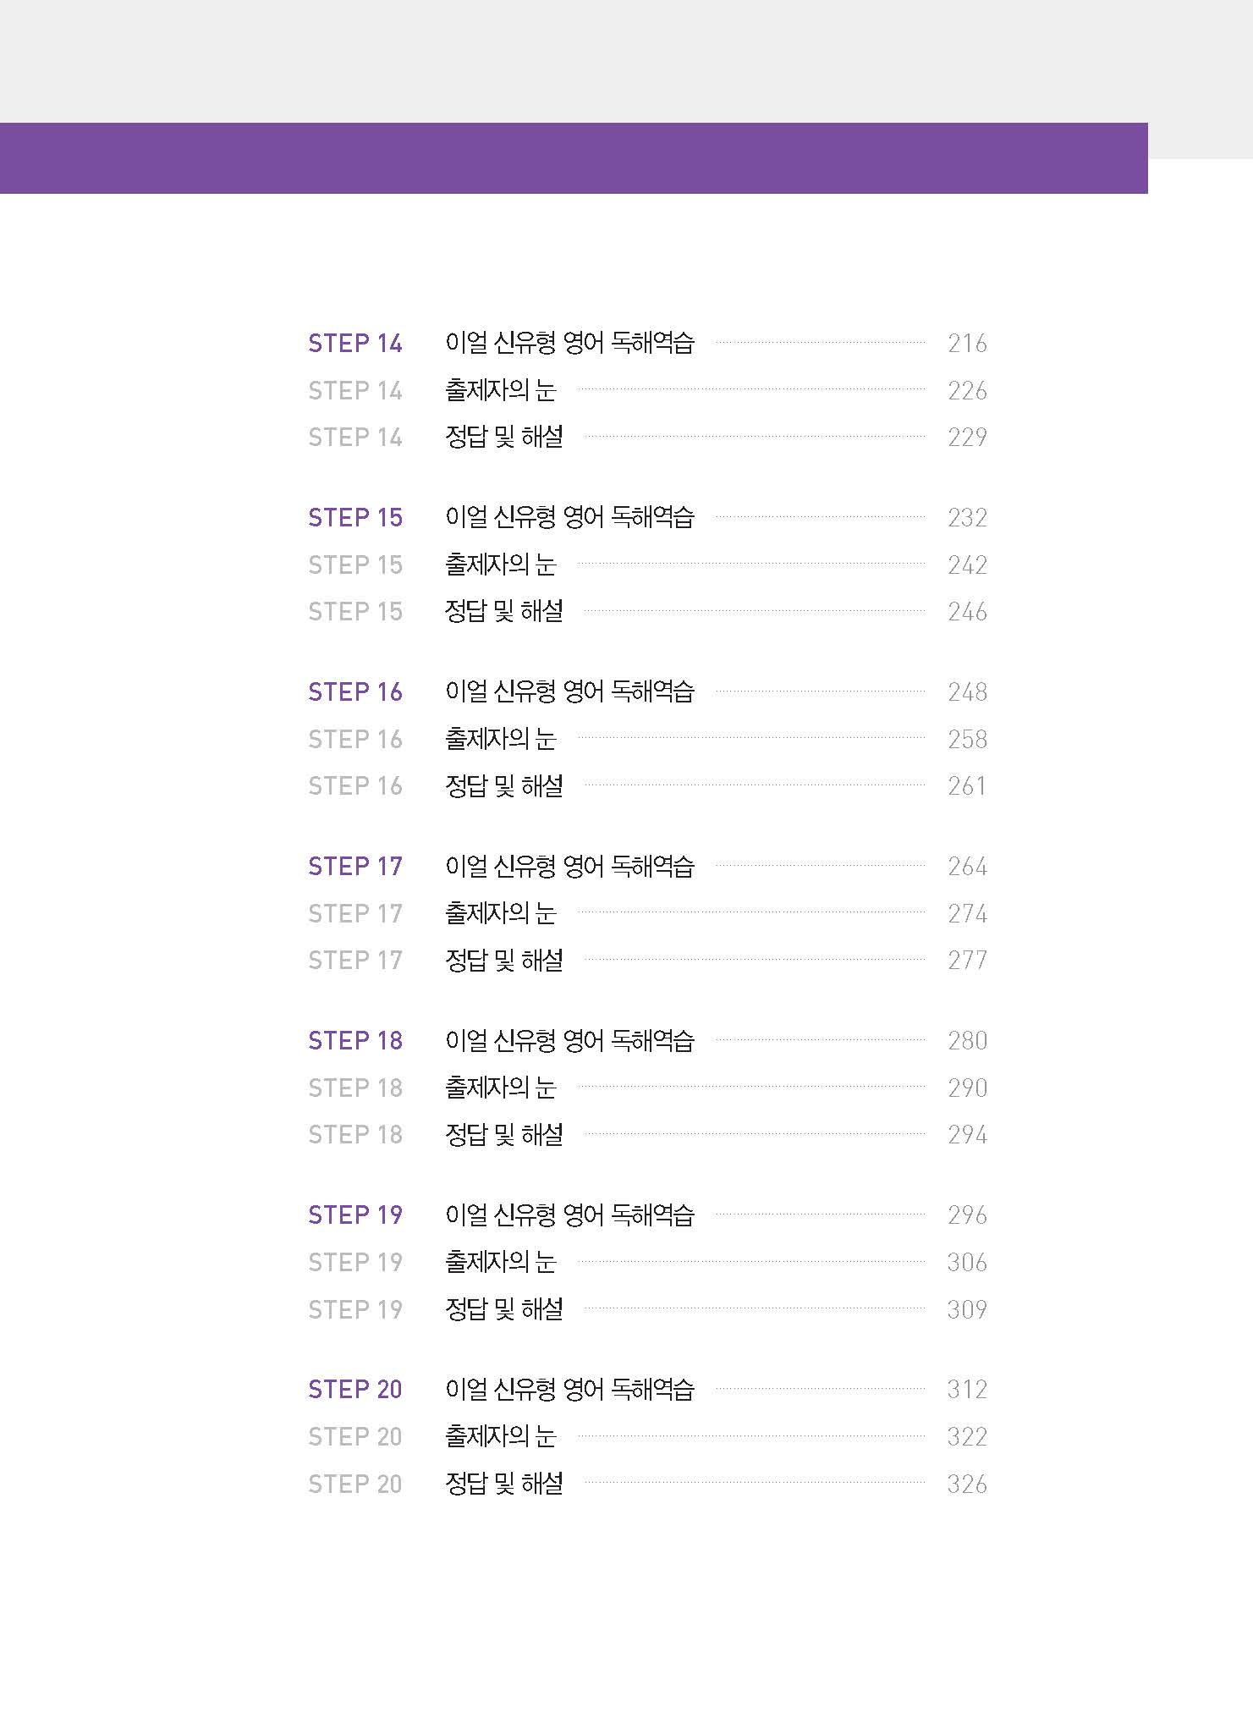1253x1713 pixels.
Task: Select 정답 및 해설 title for page 246
Action: [x=503, y=611]
